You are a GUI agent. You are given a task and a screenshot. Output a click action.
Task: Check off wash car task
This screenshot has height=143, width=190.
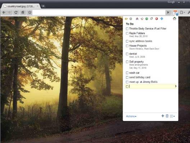point(127,73)
